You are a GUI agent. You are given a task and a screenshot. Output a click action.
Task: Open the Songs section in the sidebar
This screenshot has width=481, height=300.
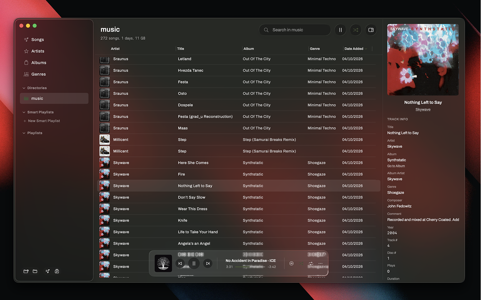(38, 39)
